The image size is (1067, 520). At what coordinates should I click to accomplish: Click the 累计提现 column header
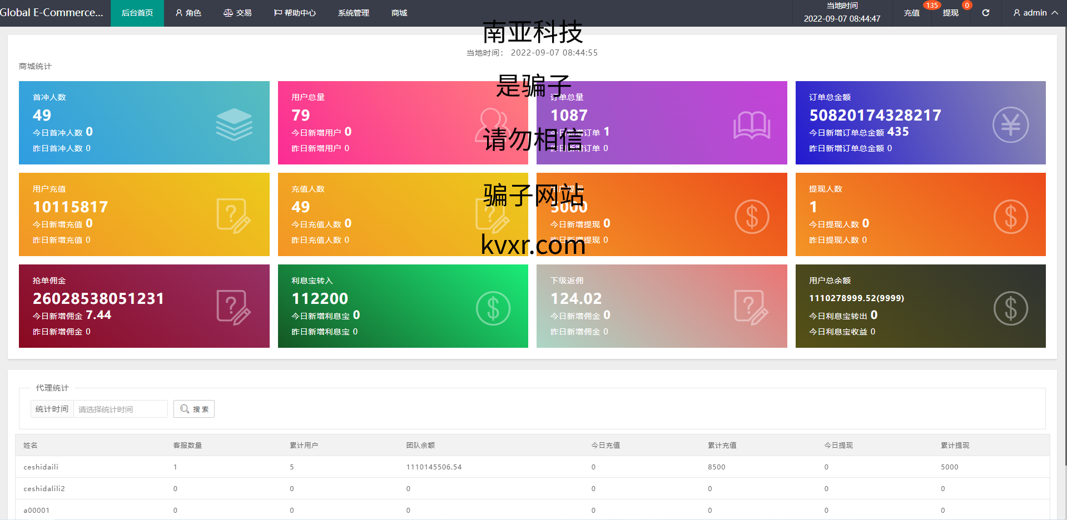pyautogui.click(x=955, y=445)
